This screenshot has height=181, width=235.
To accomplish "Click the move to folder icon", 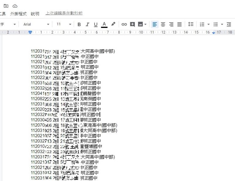I will coord(6,6).
